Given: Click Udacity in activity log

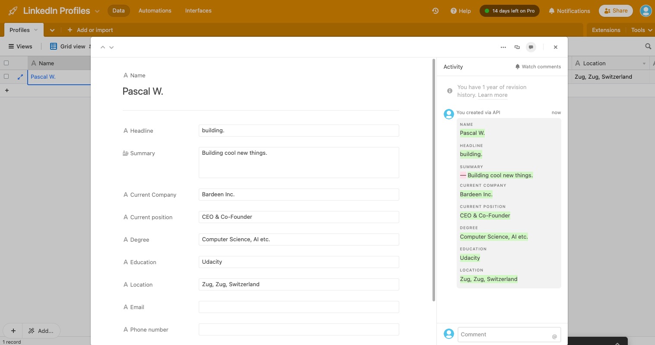Looking at the screenshot, I should click(x=470, y=258).
